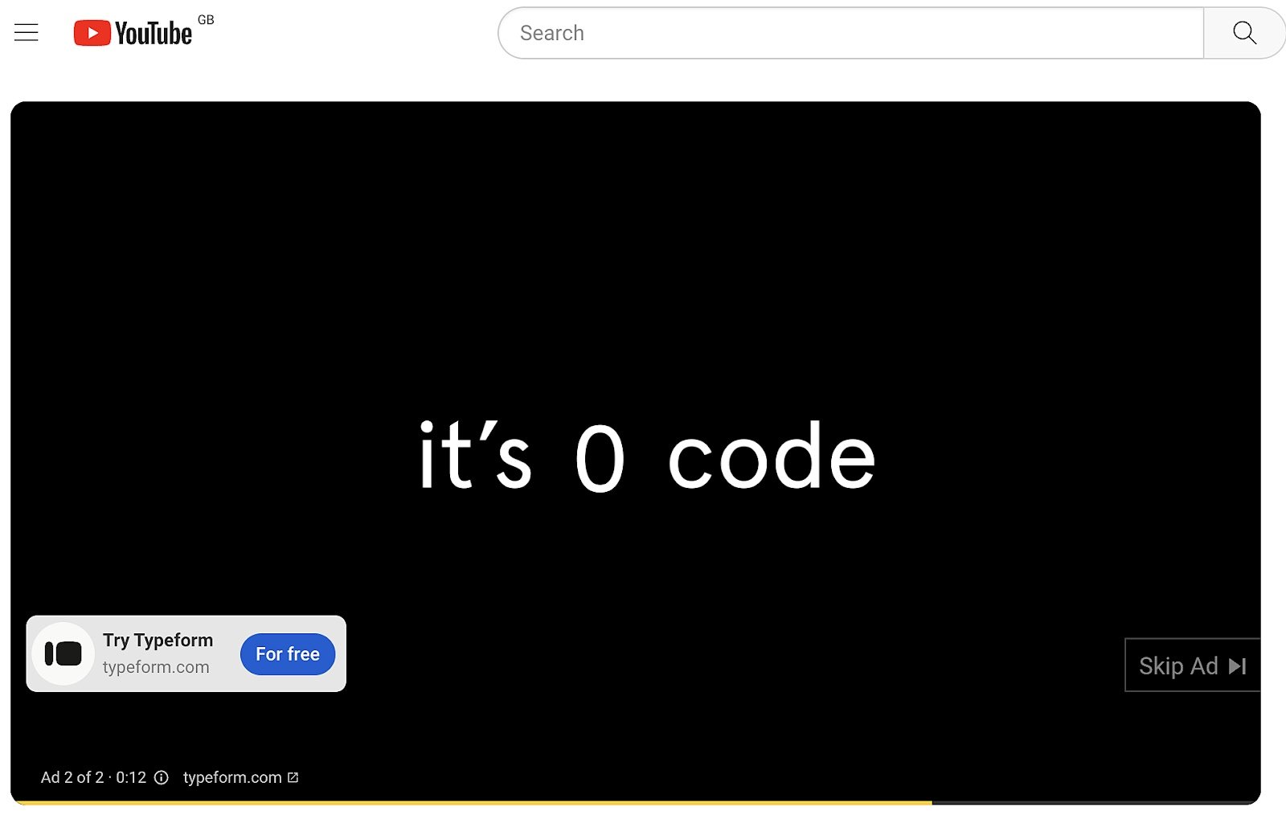
Task: Click the blue For free button
Action: [x=287, y=653]
